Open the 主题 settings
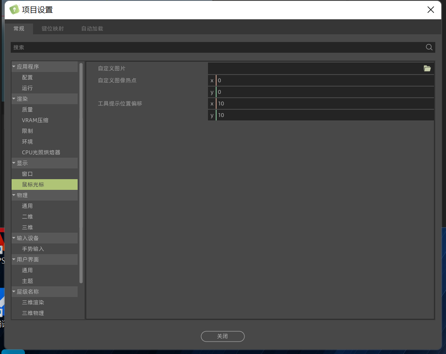This screenshot has width=446, height=354. pos(44,281)
